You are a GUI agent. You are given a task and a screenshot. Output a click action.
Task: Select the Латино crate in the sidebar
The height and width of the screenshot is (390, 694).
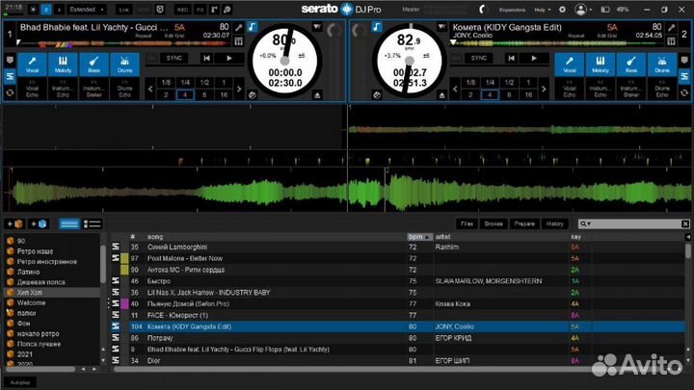pos(28,272)
